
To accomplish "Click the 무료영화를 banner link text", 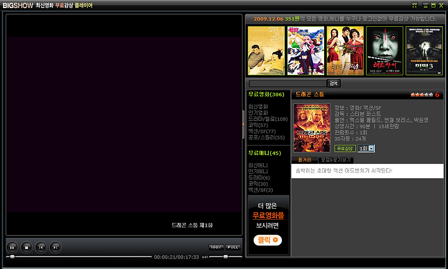I will coord(268,215).
